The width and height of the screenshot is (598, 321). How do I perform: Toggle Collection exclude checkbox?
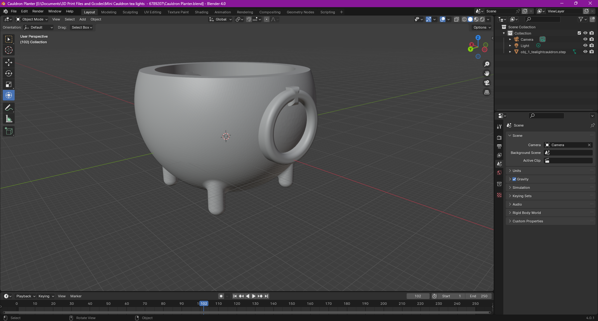click(579, 33)
